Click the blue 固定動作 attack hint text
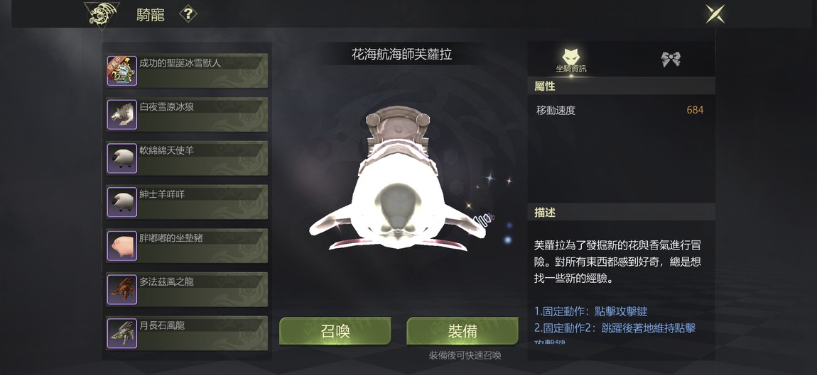817x375 pixels. [x=591, y=311]
